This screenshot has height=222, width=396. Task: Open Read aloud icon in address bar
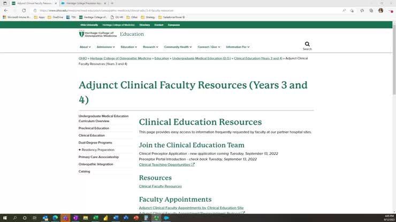(344, 11)
